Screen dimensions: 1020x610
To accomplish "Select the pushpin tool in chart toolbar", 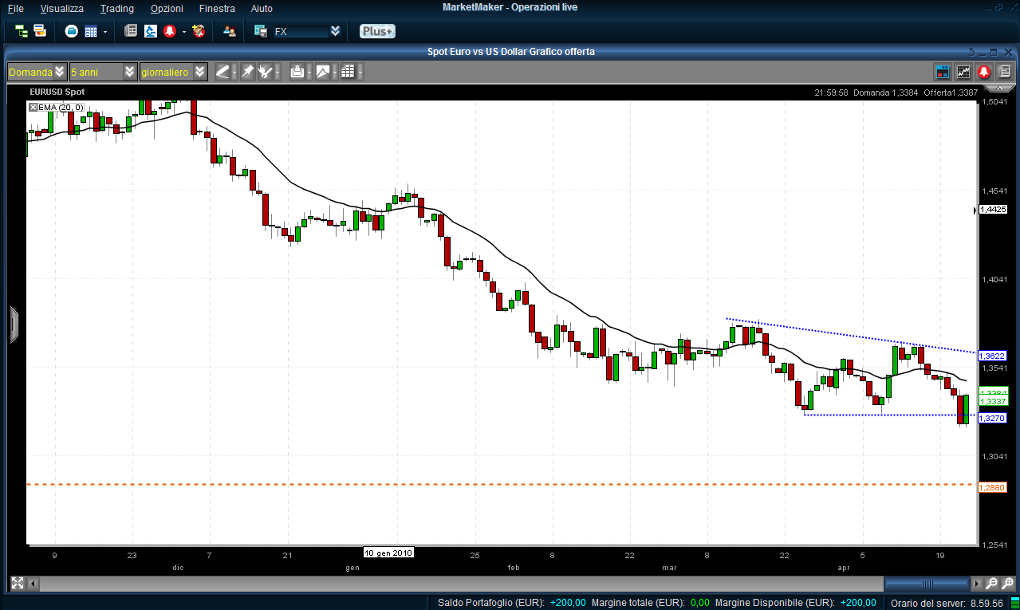I will 247,72.
